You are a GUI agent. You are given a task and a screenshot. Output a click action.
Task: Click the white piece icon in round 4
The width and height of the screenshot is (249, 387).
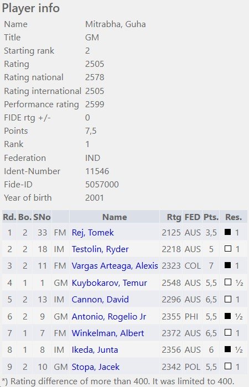click(228, 282)
